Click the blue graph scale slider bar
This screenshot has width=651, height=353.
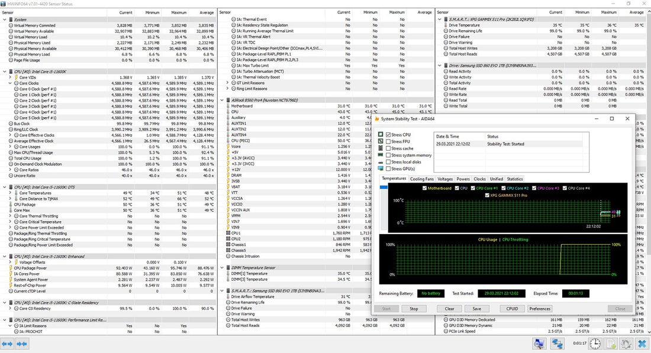382,188
